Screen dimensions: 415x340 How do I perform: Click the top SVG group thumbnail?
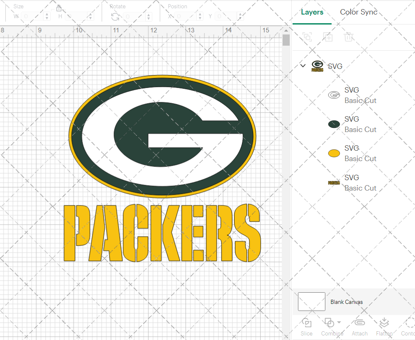point(317,66)
